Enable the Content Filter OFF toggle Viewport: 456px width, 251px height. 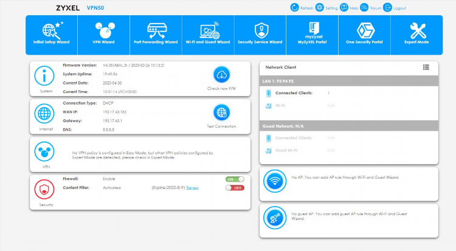click(235, 188)
